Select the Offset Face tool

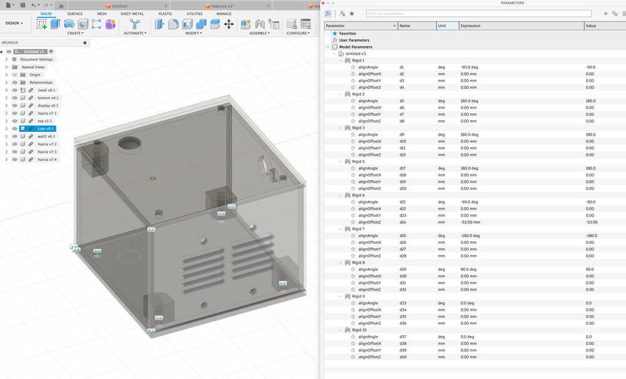[215, 24]
